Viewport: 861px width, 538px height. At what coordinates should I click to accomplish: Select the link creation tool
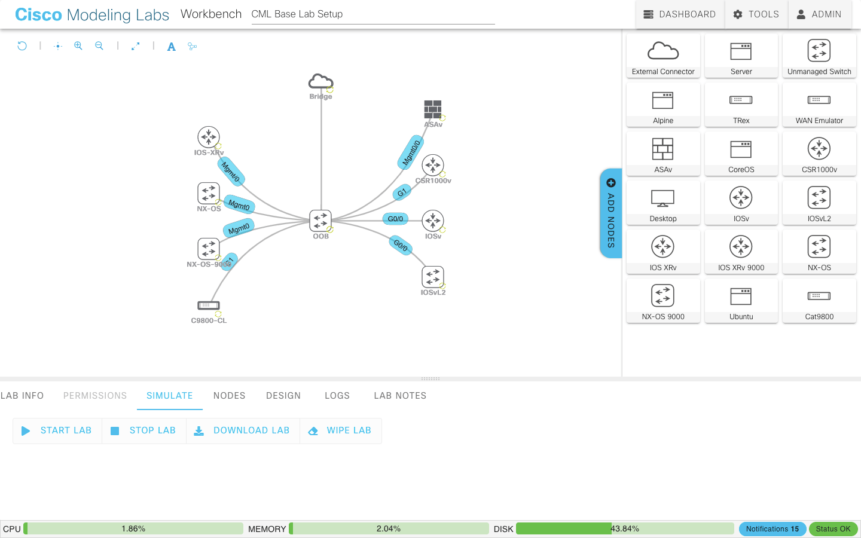(x=192, y=46)
